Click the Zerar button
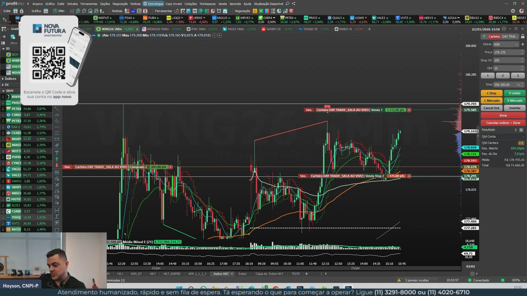Image resolution: width=527 pixels, height=296 pixels. coord(503,115)
